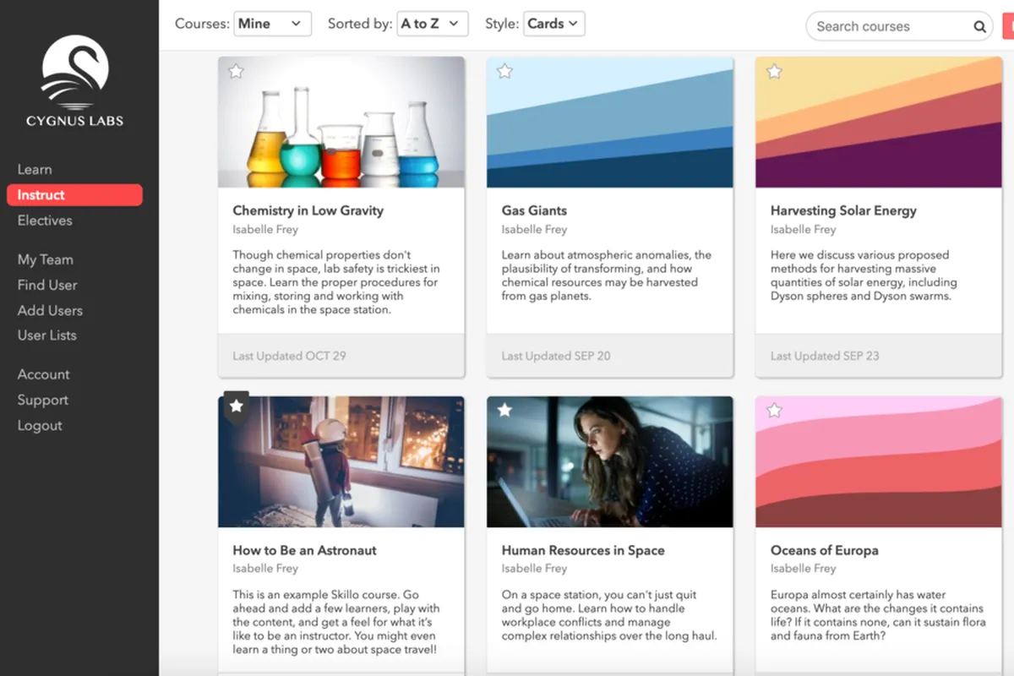Open My Team page

pos(46,259)
